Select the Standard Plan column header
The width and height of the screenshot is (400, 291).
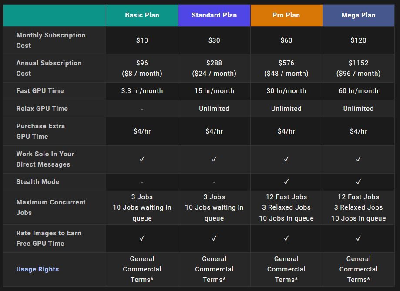(214, 15)
